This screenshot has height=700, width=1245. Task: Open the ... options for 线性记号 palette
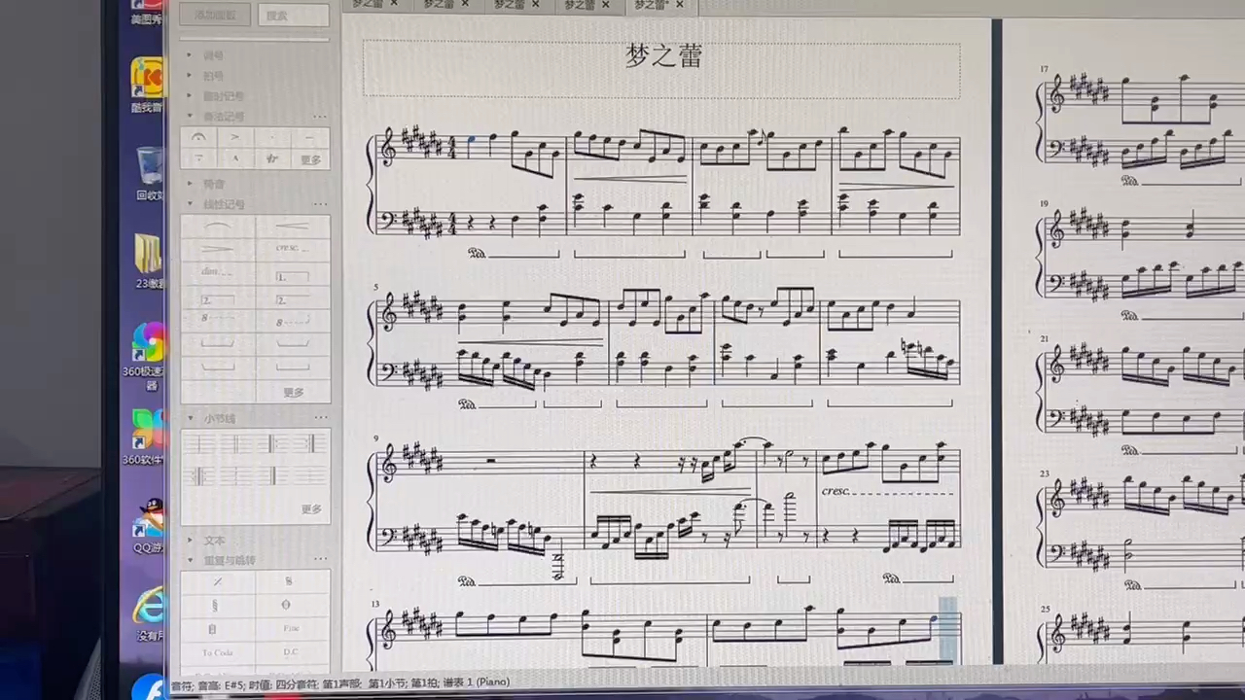click(x=319, y=204)
